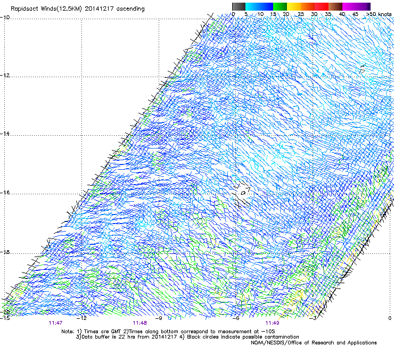The width and height of the screenshot is (394, 346).
Task: Click the 'Data buffer is 22 hrs' note line
Action: click(x=187, y=337)
